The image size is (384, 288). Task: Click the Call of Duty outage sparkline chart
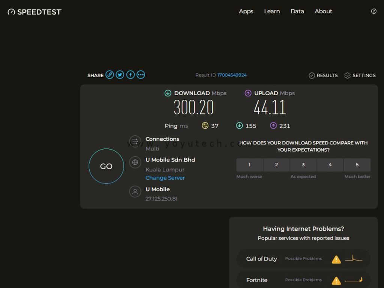point(353,258)
